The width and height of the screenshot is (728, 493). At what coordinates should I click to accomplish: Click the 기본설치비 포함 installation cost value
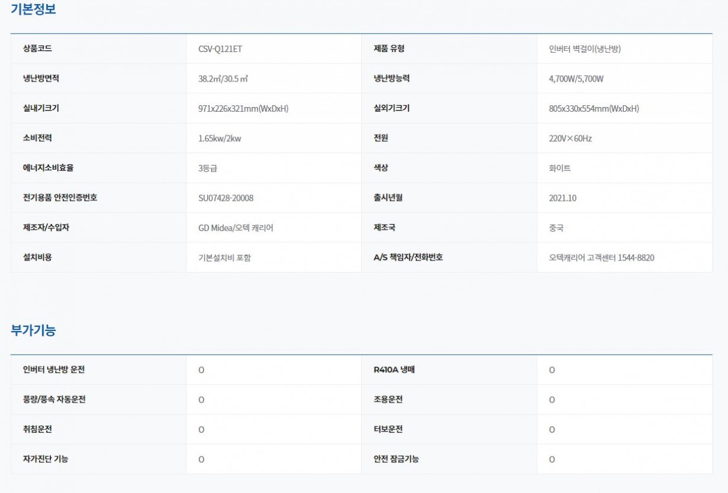pos(224,258)
